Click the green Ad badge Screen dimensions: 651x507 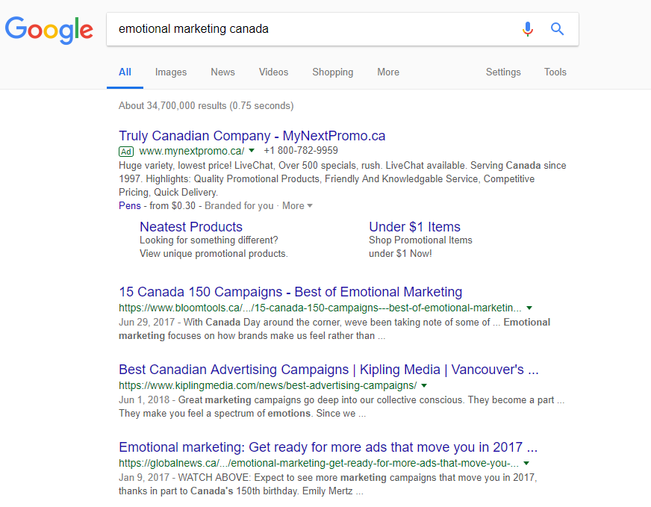(x=126, y=152)
